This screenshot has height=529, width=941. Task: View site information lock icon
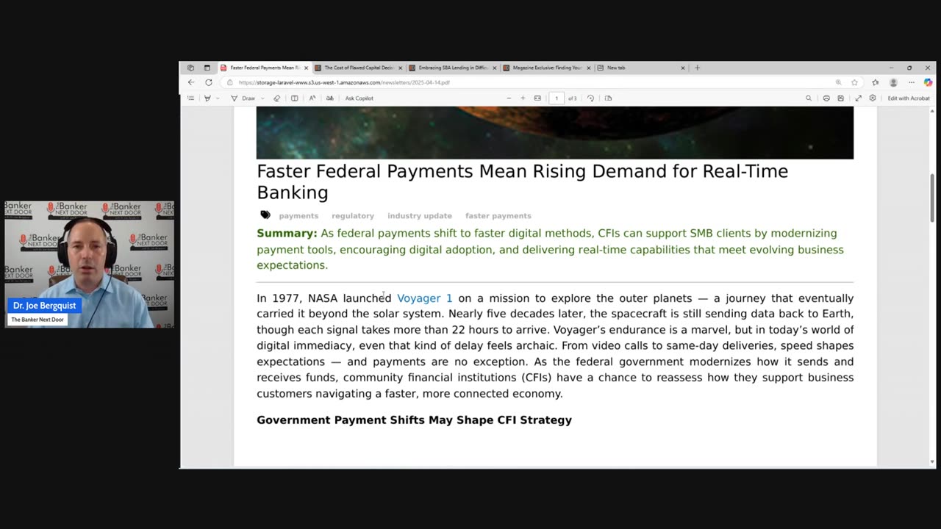(230, 82)
